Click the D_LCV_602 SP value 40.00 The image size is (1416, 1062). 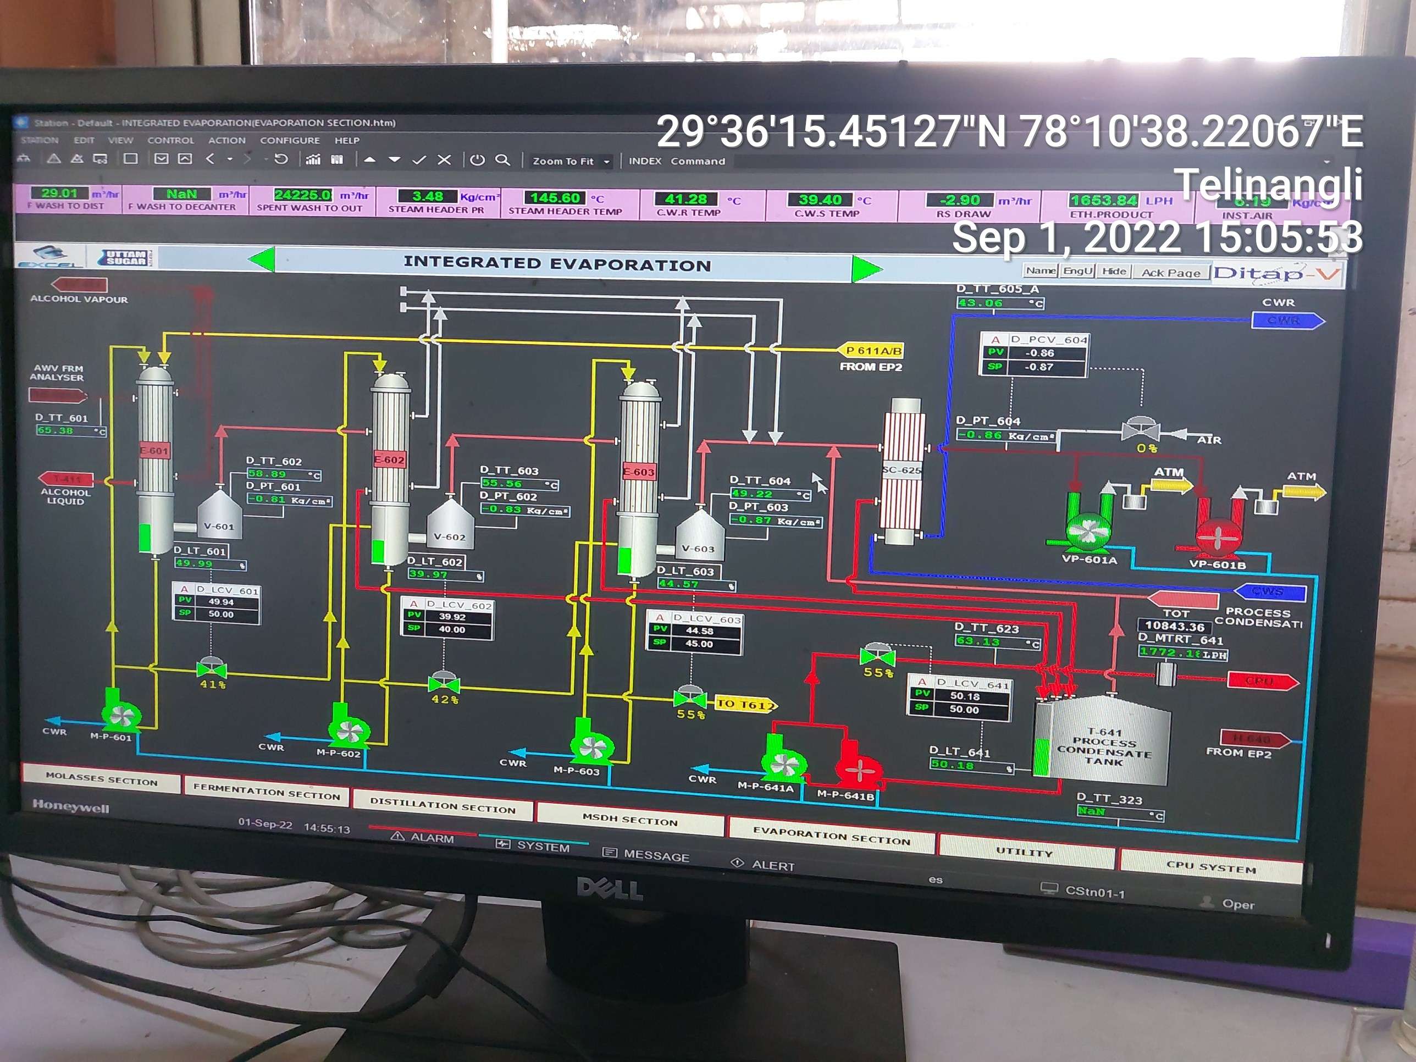click(x=452, y=630)
